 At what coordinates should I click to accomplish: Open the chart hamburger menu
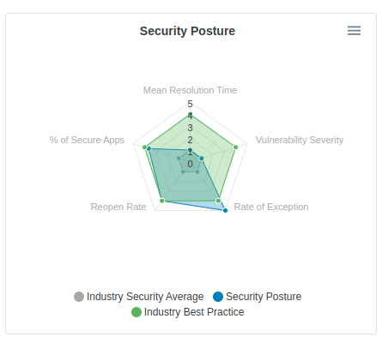coord(354,31)
